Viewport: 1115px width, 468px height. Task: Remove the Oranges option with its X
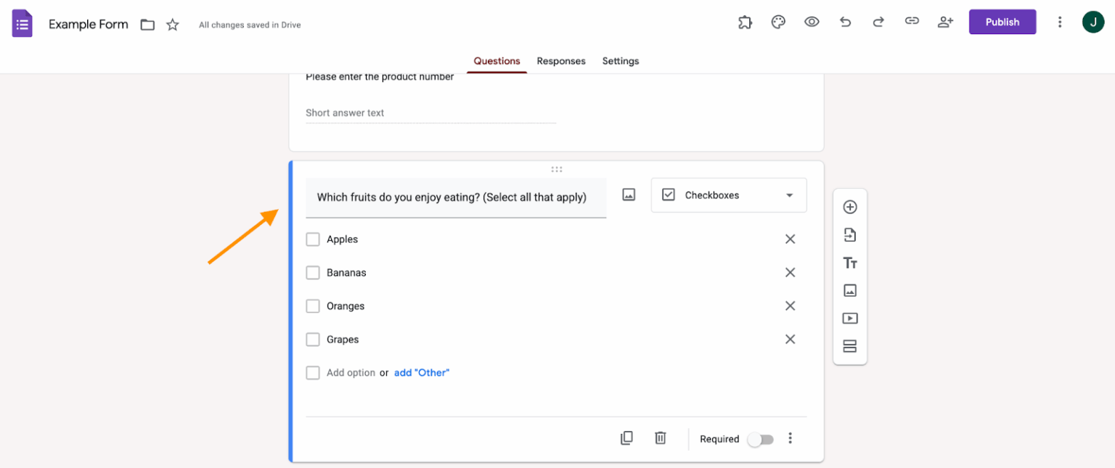pos(790,305)
